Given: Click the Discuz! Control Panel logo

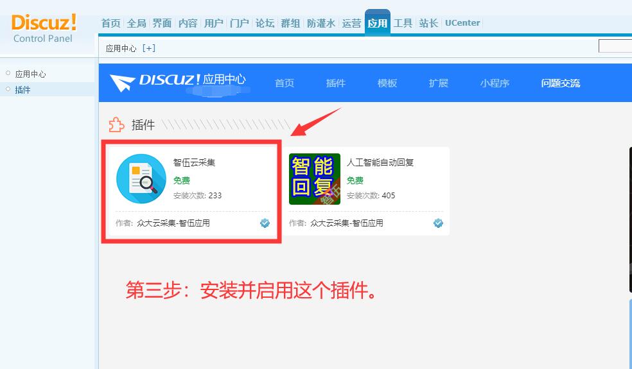Looking at the screenshot, I should coord(44,28).
